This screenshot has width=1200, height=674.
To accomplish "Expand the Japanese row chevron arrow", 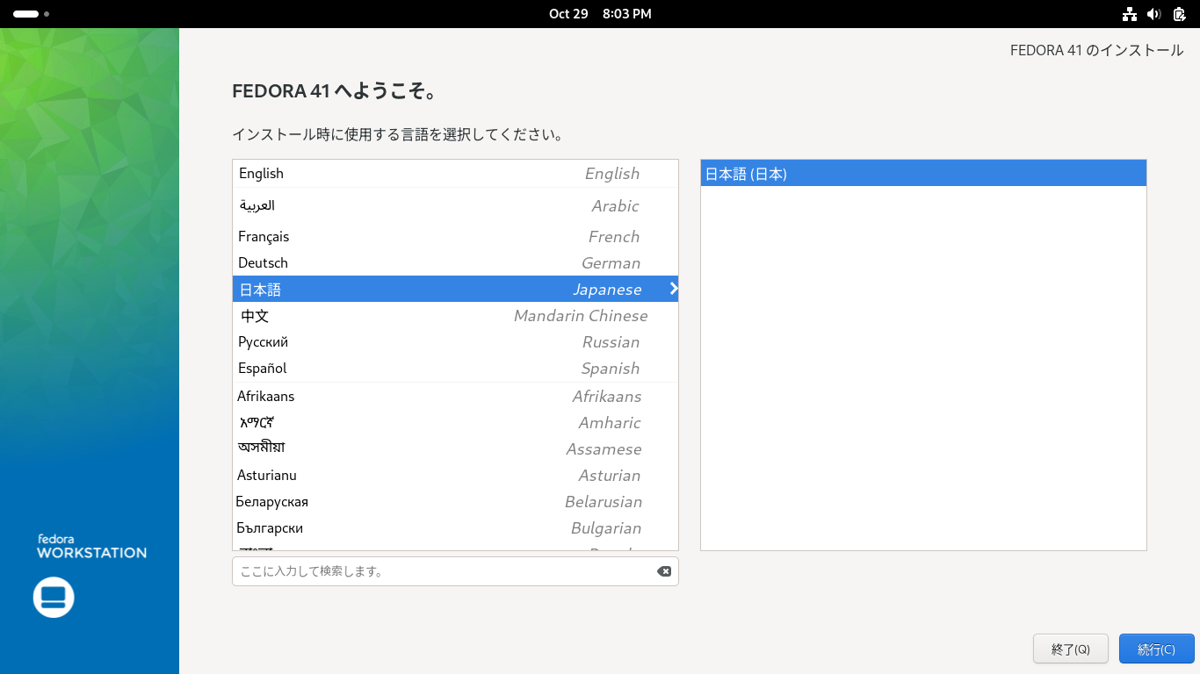I will (x=673, y=289).
